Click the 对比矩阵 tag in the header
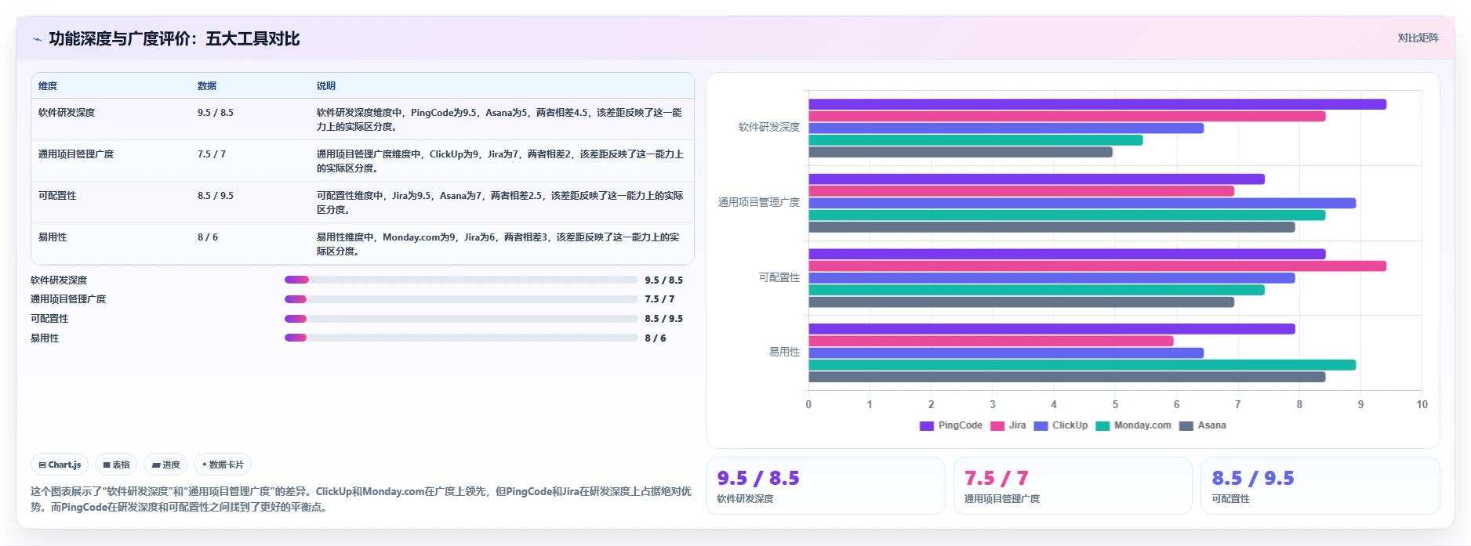This screenshot has height=546, width=1471. [x=1418, y=38]
